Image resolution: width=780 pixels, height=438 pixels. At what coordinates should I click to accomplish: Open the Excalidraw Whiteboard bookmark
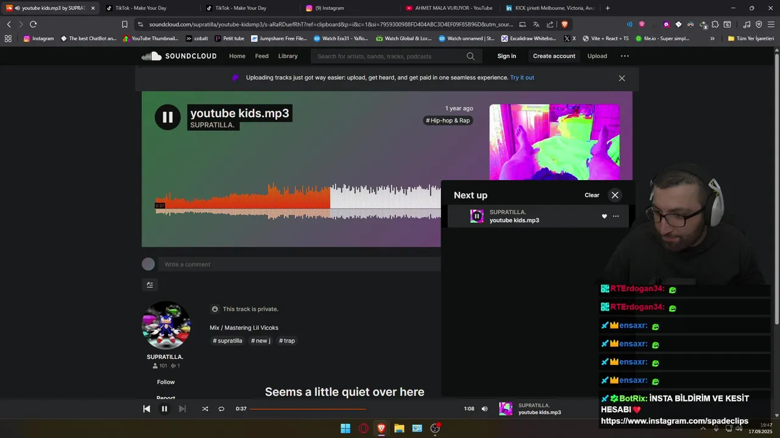[529, 38]
